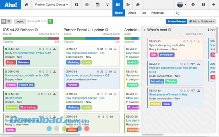Click hierarchy icon on DEMO-23 card
The height and width of the screenshot is (137, 219).
(198, 41)
